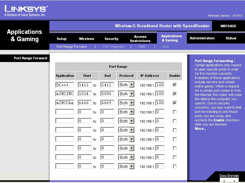Click the IP field in the mIRCCha row
Viewport: 245px width, 183px height.
click(x=160, y=103)
